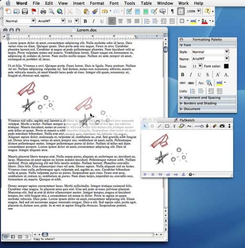Open the Format menu
The width and height of the screenshot is (245, 248).
tap(97, 3)
